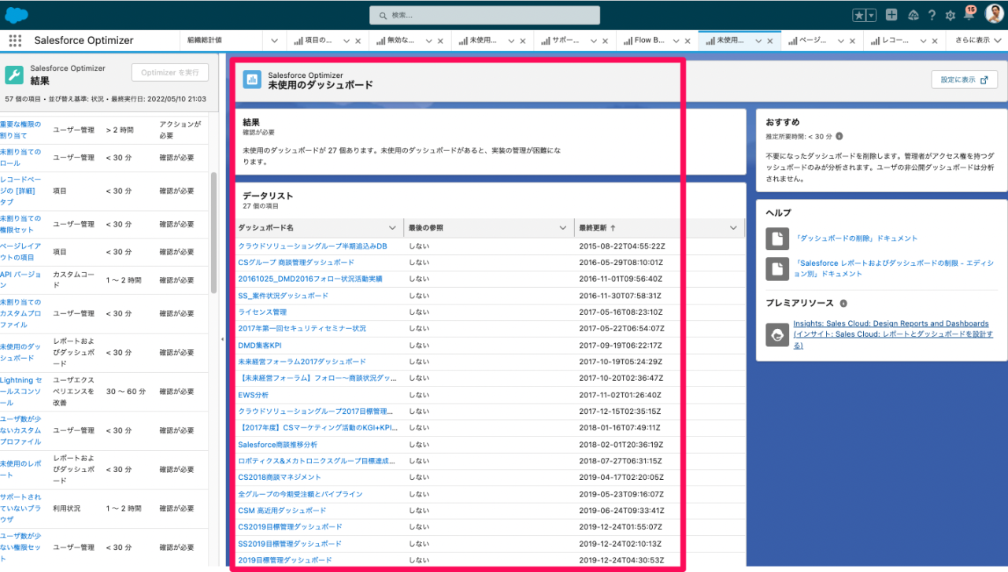Expand the サポー… tab chevron menu
1008x572 pixels.
pos(592,41)
